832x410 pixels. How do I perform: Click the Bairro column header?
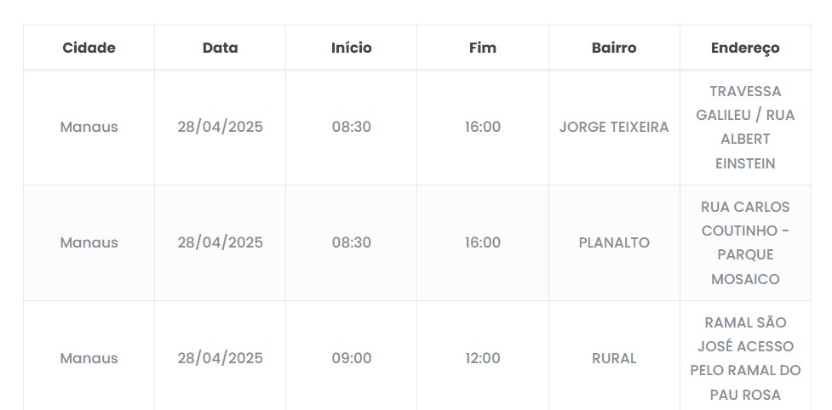[613, 48]
